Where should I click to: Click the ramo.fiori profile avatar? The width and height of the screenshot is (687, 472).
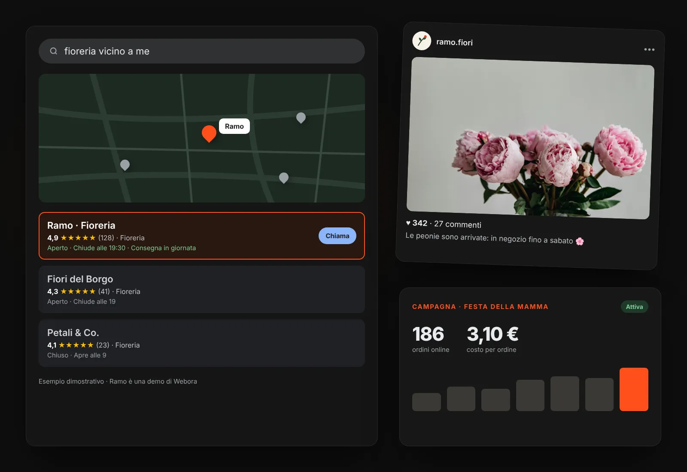point(422,41)
